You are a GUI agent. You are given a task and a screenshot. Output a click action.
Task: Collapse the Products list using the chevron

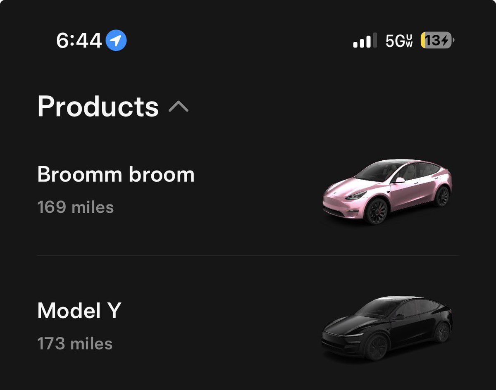click(x=179, y=107)
